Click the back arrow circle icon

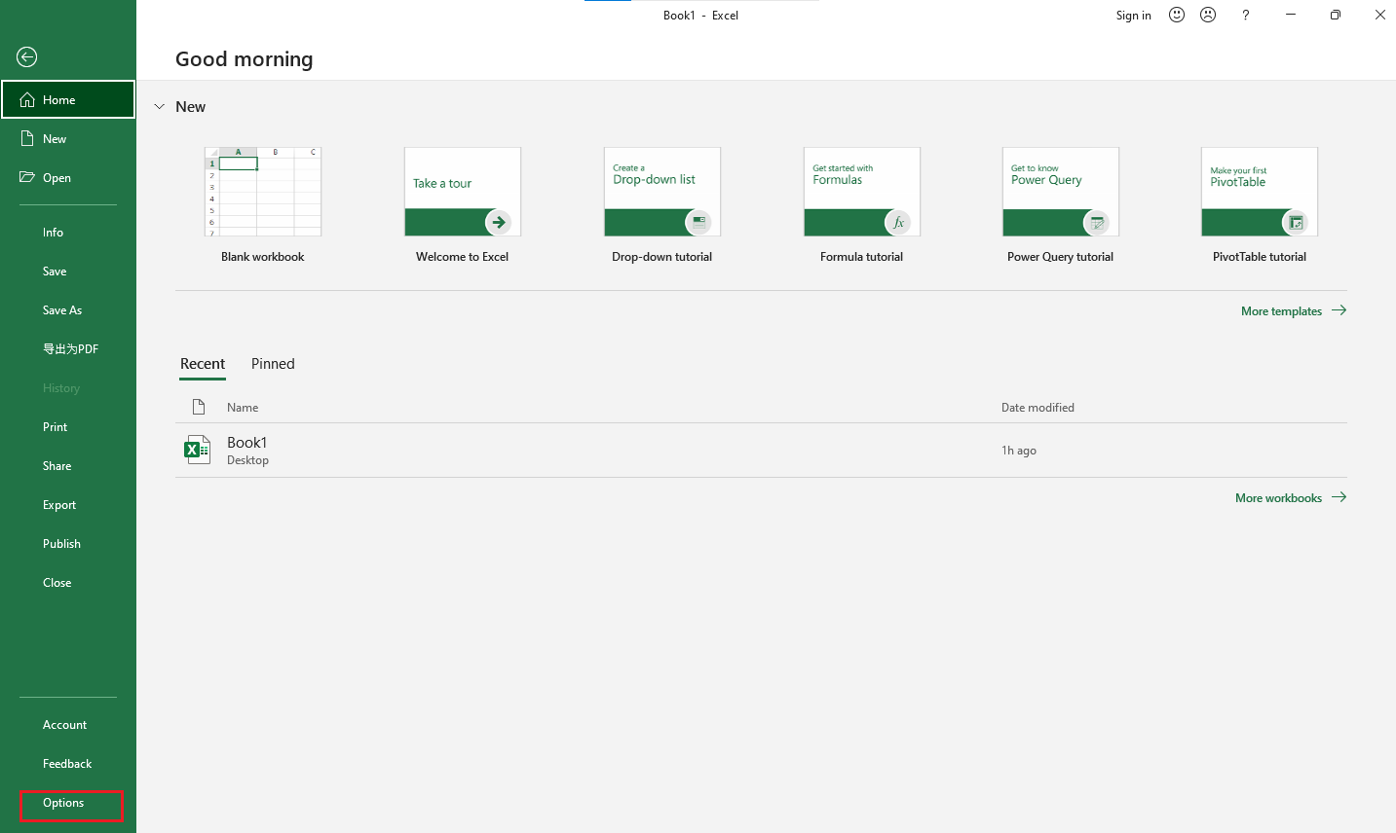click(x=27, y=57)
